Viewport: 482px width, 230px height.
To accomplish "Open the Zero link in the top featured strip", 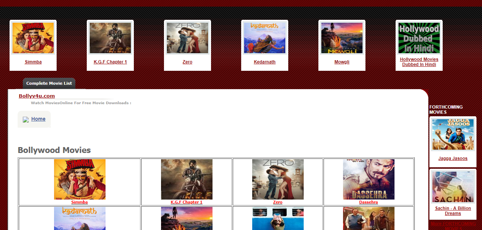I will [188, 62].
